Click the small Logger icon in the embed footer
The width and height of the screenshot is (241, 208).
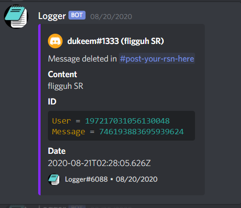pyautogui.click(x=54, y=179)
